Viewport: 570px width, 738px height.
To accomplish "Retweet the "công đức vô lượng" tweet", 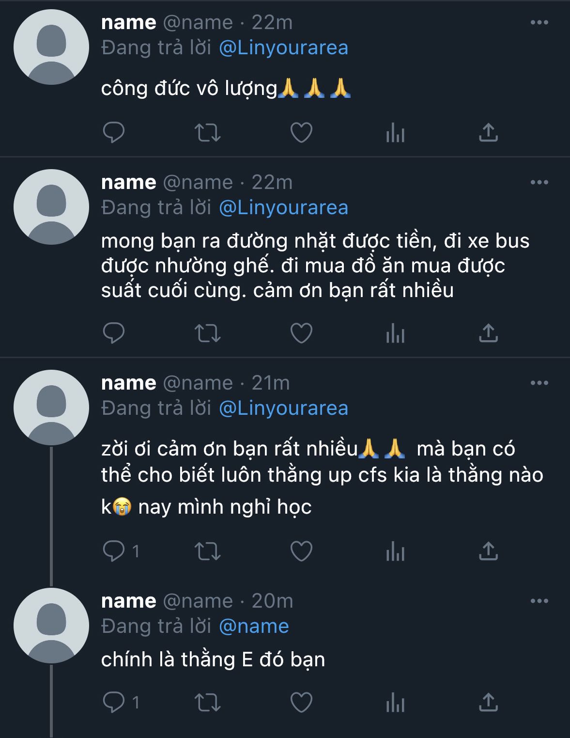I will pyautogui.click(x=207, y=132).
